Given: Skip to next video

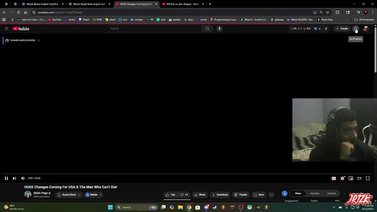Looking at the screenshot, I should coord(14,178).
